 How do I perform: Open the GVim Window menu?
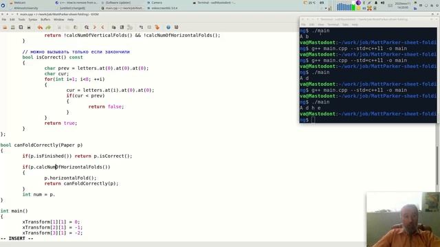[x=58, y=20]
